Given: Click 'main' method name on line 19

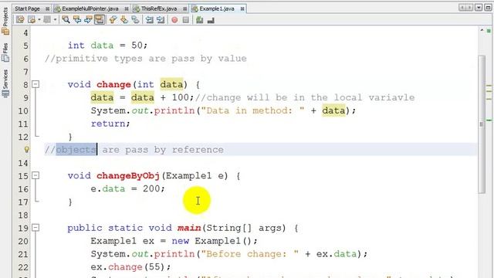Looking at the screenshot, I should click(189, 228).
